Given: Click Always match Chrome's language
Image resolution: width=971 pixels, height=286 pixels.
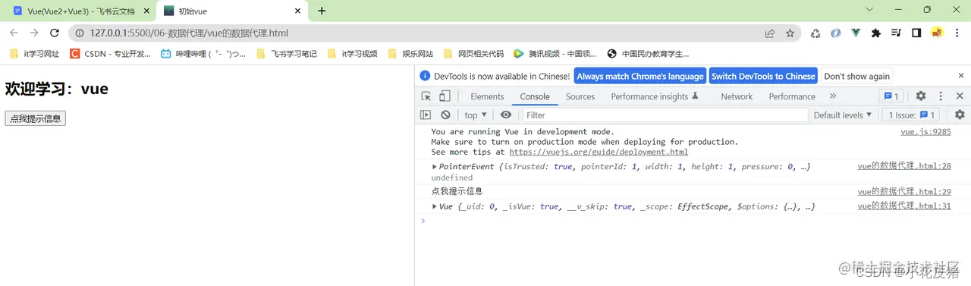Looking at the screenshot, I should tap(640, 76).
